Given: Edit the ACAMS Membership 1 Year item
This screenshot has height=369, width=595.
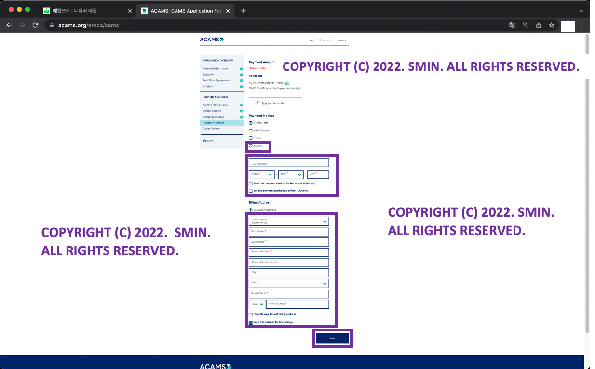Looking at the screenshot, I should pos(287,83).
